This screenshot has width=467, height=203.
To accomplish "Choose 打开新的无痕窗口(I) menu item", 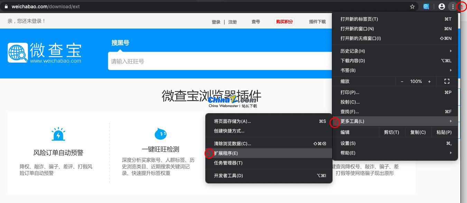I will (395, 38).
